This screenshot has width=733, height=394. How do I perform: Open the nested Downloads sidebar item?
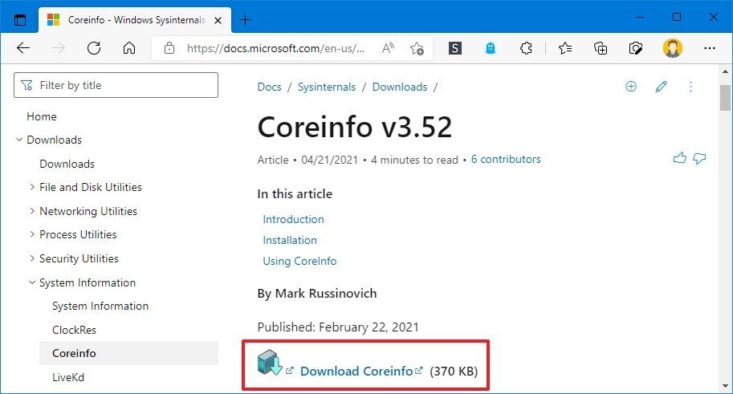[67, 164]
